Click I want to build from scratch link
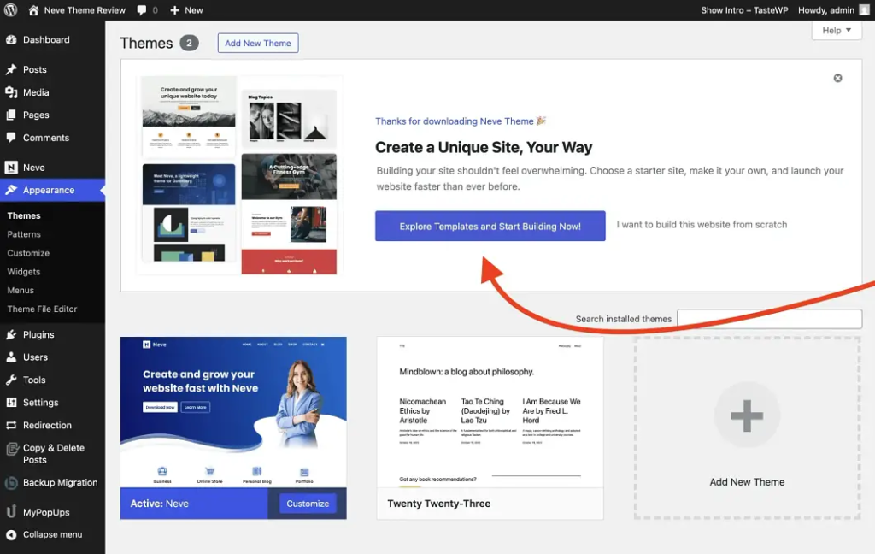Image resolution: width=875 pixels, height=554 pixels. [702, 225]
